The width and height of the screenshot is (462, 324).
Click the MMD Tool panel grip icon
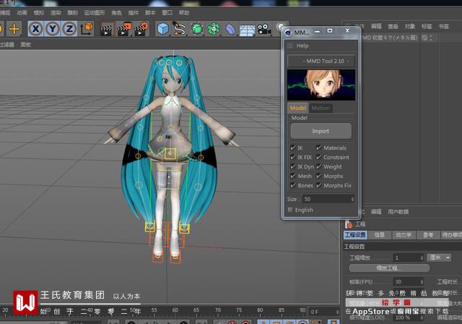click(x=290, y=46)
